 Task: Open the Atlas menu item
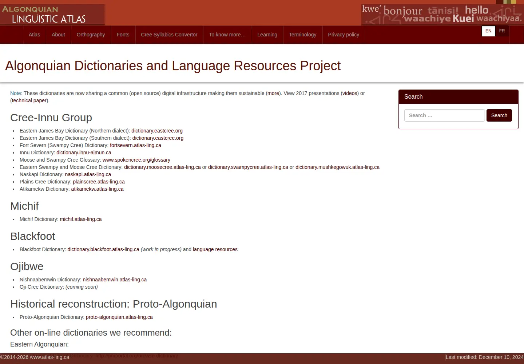[x=35, y=35]
